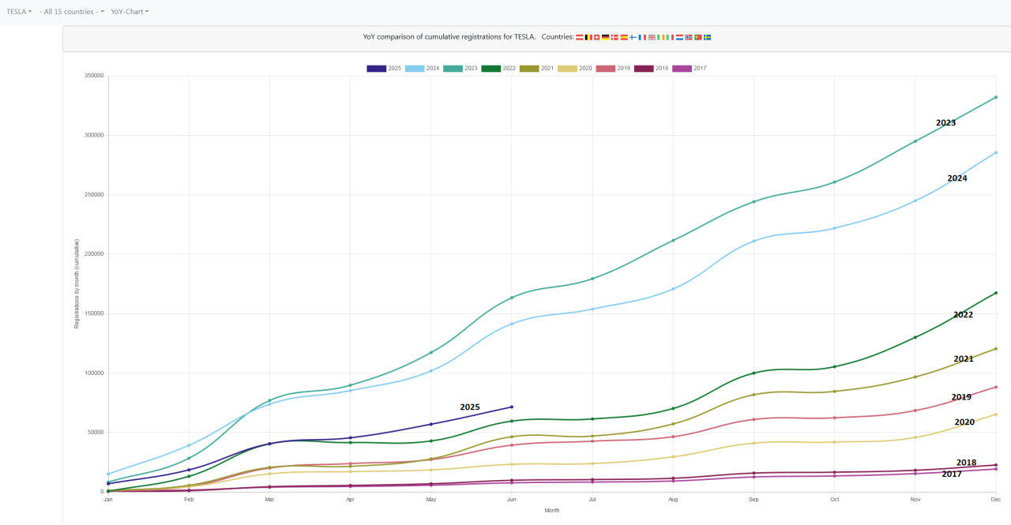Open the YoY-Chart type dropdown
This screenshot has height=525, width=1011.
pyautogui.click(x=130, y=12)
